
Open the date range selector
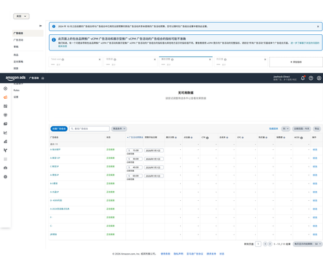pyautogui.click(x=302, y=129)
